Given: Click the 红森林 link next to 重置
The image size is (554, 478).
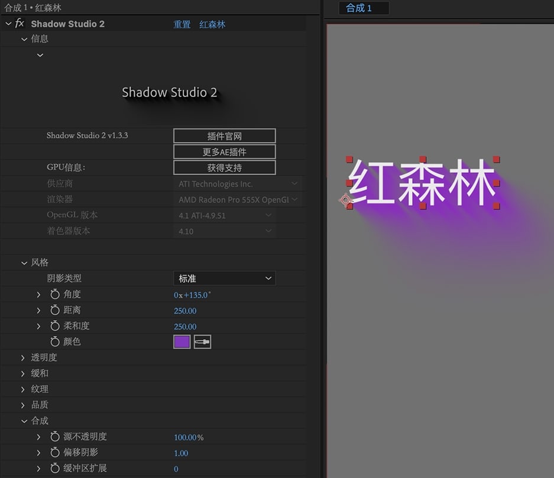Looking at the screenshot, I should [x=212, y=24].
